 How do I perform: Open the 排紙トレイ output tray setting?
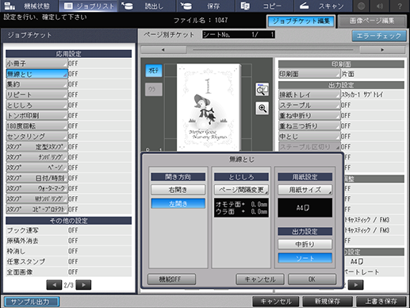click(x=309, y=94)
